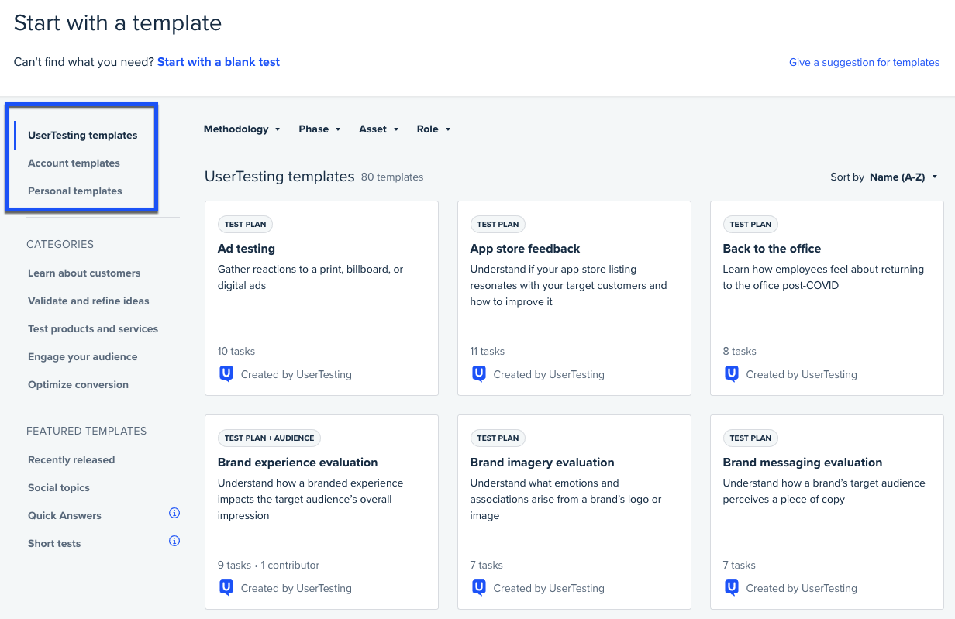Open the Methodology filter dropdown
The width and height of the screenshot is (955, 619).
242,129
